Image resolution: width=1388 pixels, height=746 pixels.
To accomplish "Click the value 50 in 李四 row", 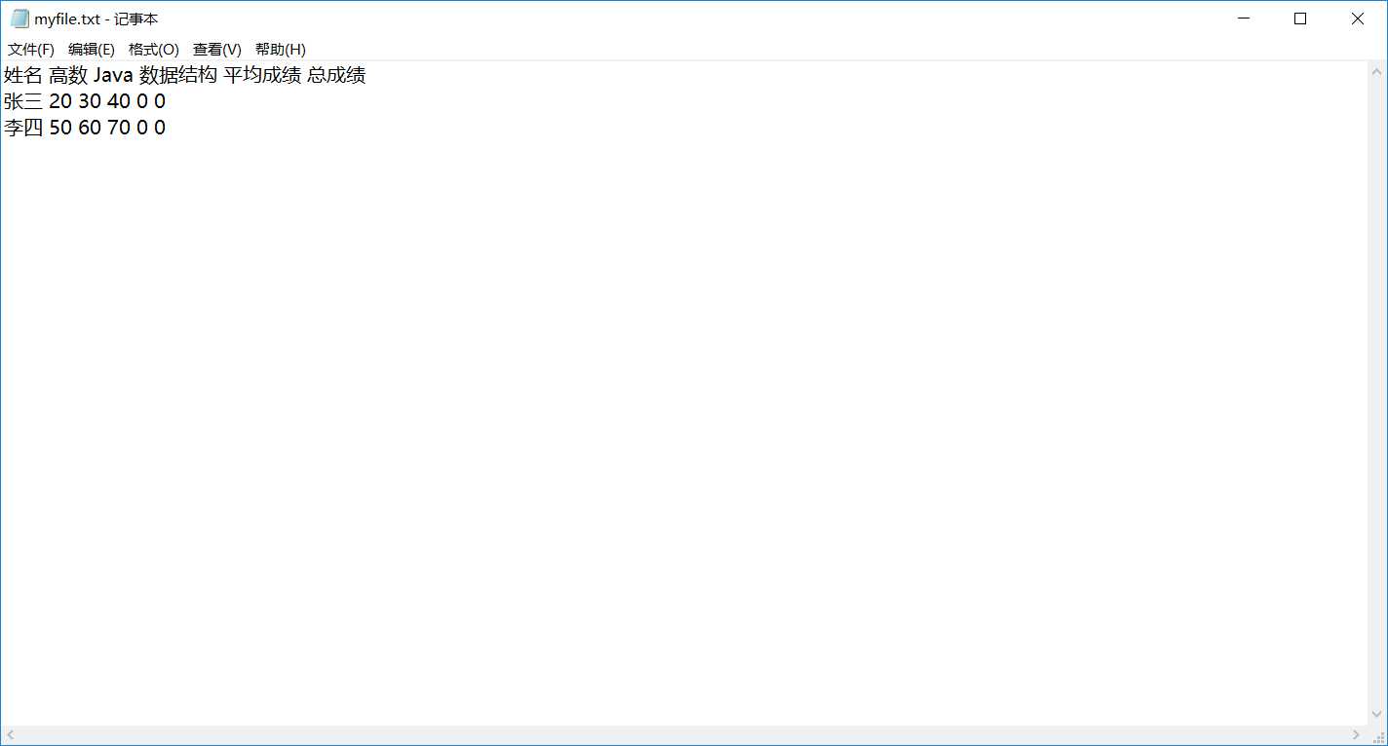I will 60,128.
